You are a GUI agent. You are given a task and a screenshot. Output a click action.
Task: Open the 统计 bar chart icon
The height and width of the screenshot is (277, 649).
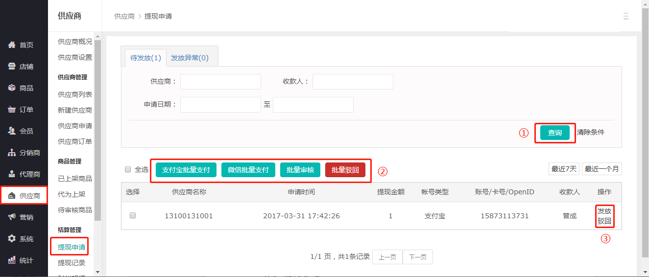click(12, 260)
